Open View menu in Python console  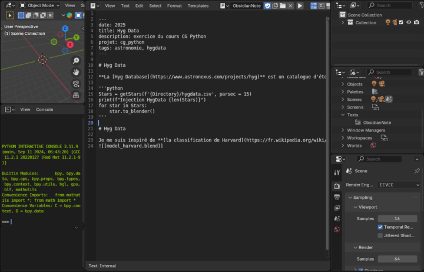click(x=25, y=110)
